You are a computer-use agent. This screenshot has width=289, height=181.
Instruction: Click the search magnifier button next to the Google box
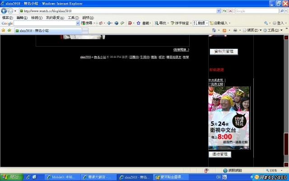pos(282,11)
